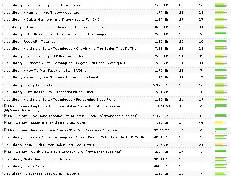Click health bar for Two Hand Tapping with Stuart Bull
The height and width of the screenshot is (176, 231).
click(x=221, y=116)
